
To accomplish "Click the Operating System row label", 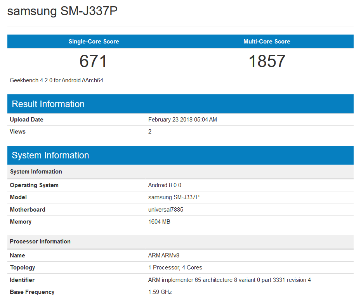I will tap(34, 185).
